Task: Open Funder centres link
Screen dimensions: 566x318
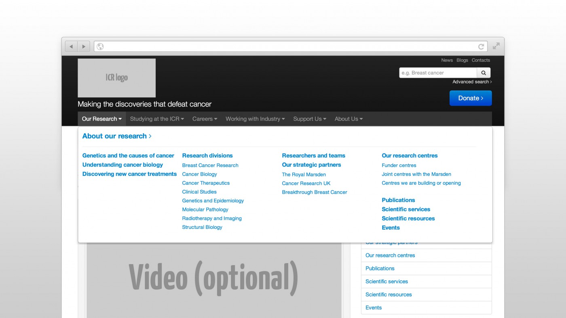Action: (x=399, y=165)
